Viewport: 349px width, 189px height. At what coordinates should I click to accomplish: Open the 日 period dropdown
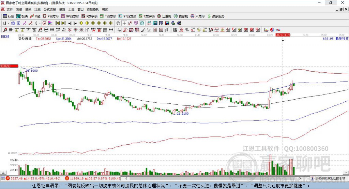pos(6,23)
